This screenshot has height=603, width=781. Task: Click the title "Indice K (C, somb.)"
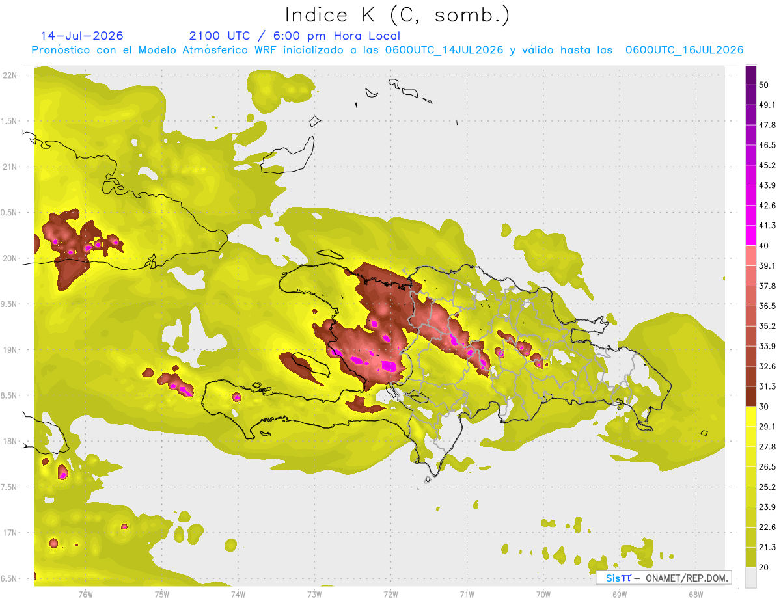pos(397,15)
